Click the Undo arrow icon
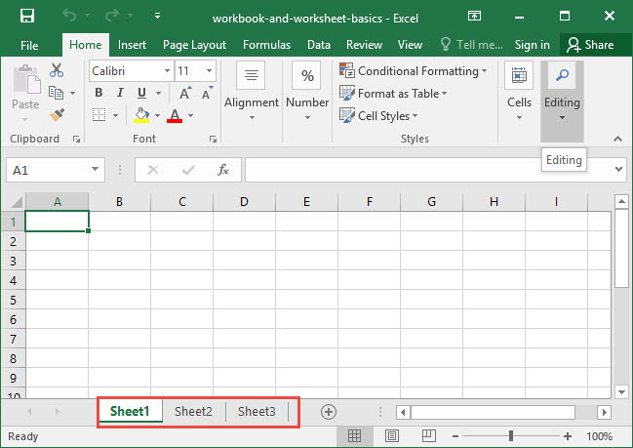 (69, 17)
